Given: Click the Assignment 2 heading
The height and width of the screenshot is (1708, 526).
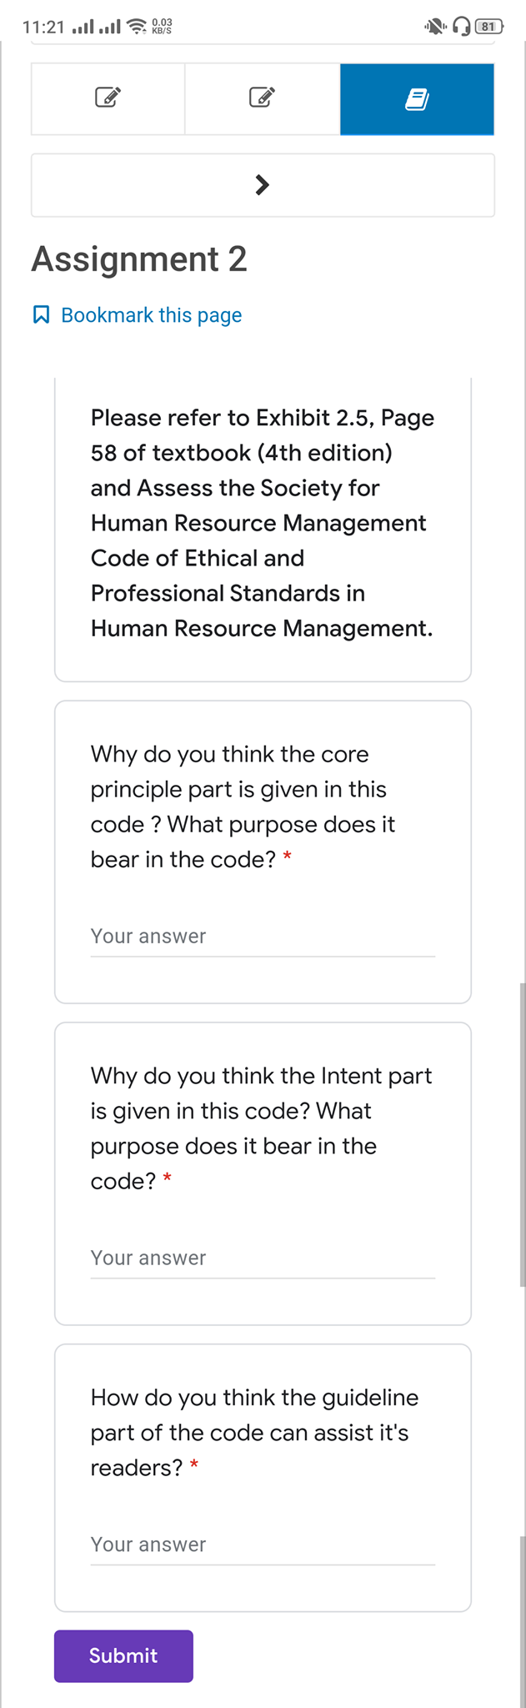Looking at the screenshot, I should pyautogui.click(x=138, y=259).
